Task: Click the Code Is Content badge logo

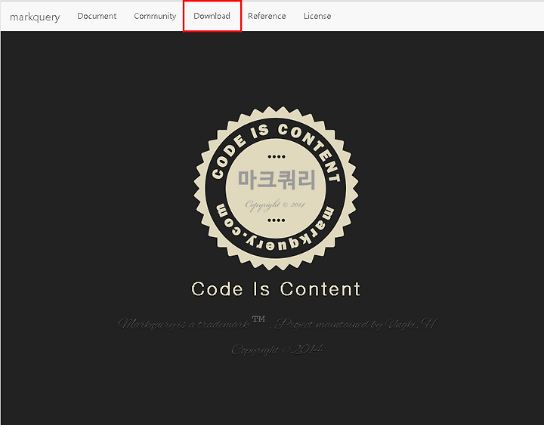Action: 277,188
